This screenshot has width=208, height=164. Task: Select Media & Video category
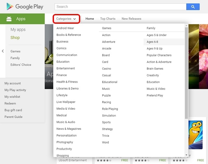click(x=66, y=109)
